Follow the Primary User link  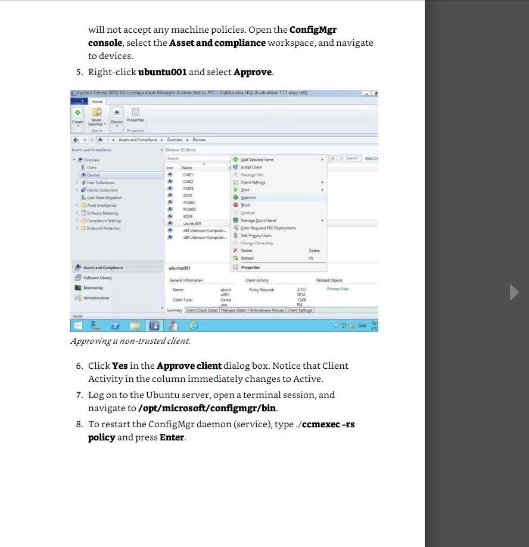coord(338,289)
